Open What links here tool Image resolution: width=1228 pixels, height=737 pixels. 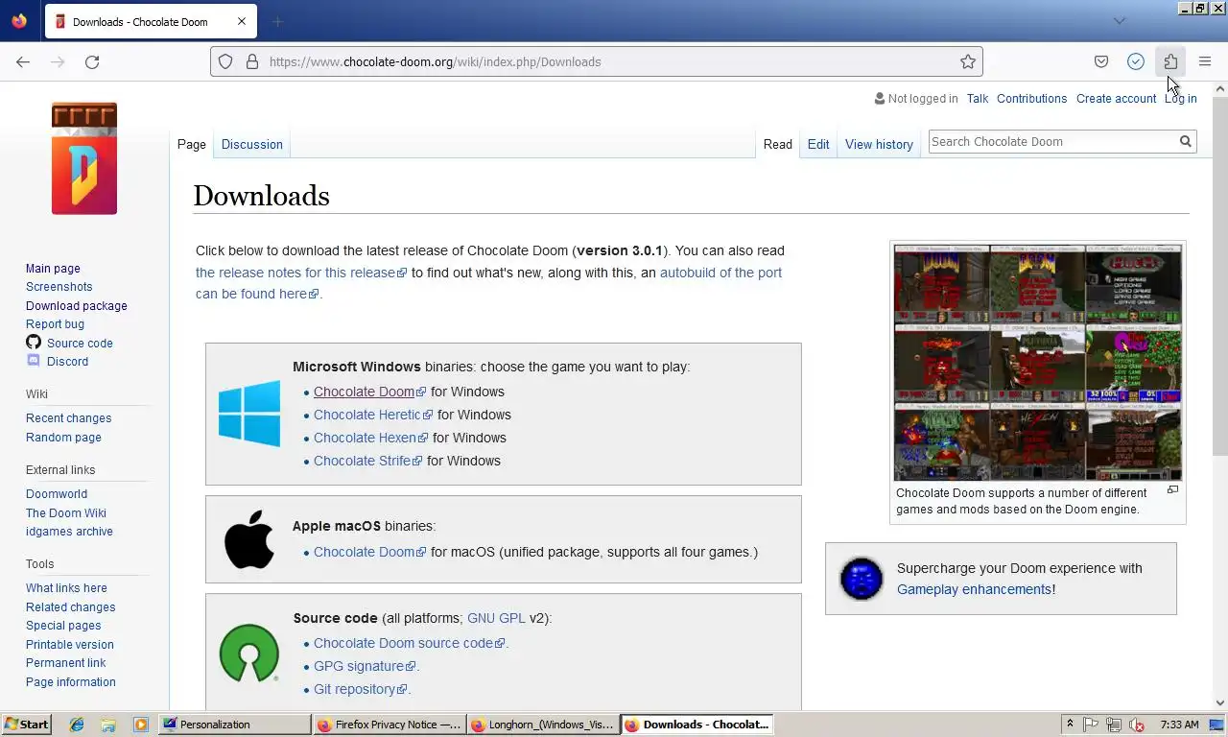(x=66, y=588)
